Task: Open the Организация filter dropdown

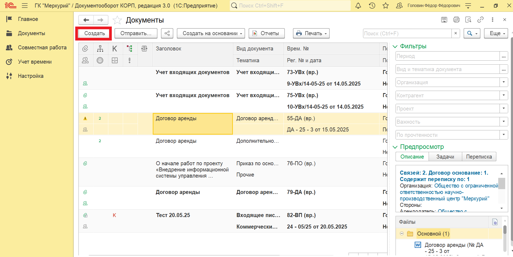Action: [x=504, y=82]
